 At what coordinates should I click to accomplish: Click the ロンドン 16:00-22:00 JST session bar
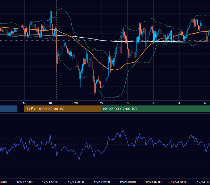[62, 109]
